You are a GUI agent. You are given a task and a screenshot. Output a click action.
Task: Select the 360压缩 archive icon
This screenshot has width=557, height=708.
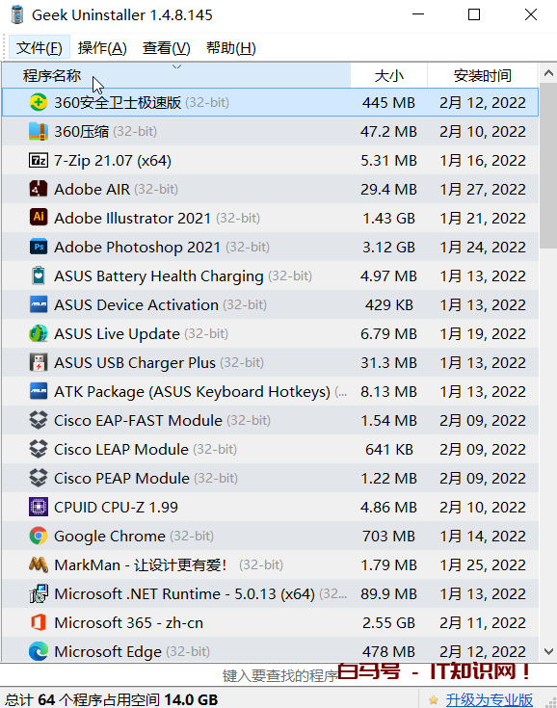[39, 131]
